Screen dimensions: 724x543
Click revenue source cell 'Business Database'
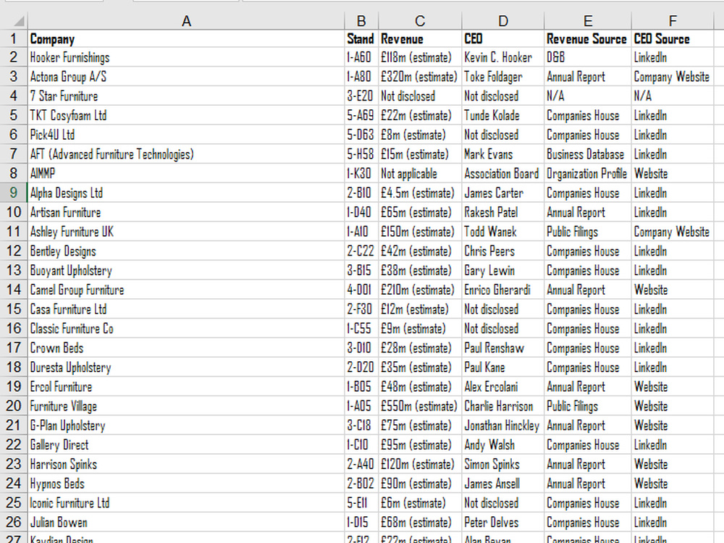click(x=588, y=154)
